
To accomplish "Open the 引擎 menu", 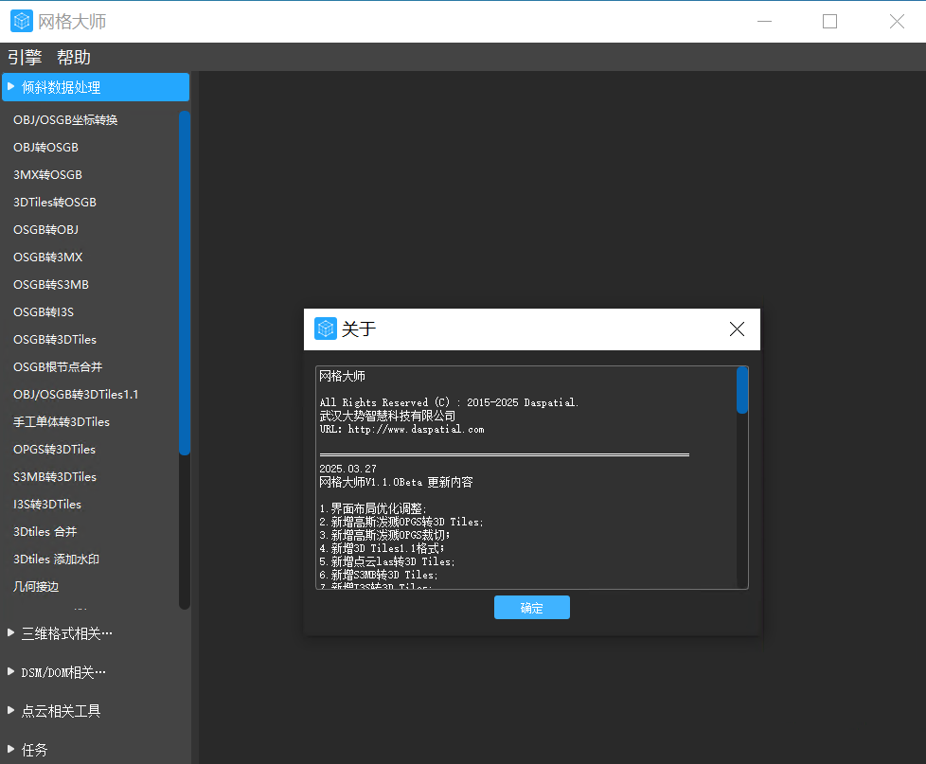I will coord(26,57).
